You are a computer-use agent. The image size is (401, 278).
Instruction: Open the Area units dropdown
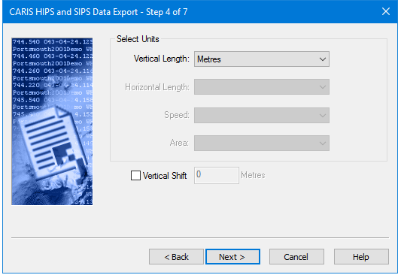tap(262, 143)
